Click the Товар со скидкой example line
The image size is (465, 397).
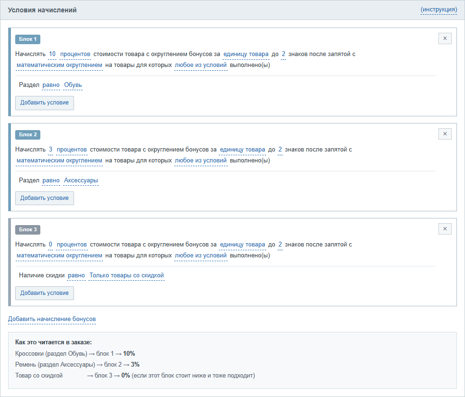(135, 376)
